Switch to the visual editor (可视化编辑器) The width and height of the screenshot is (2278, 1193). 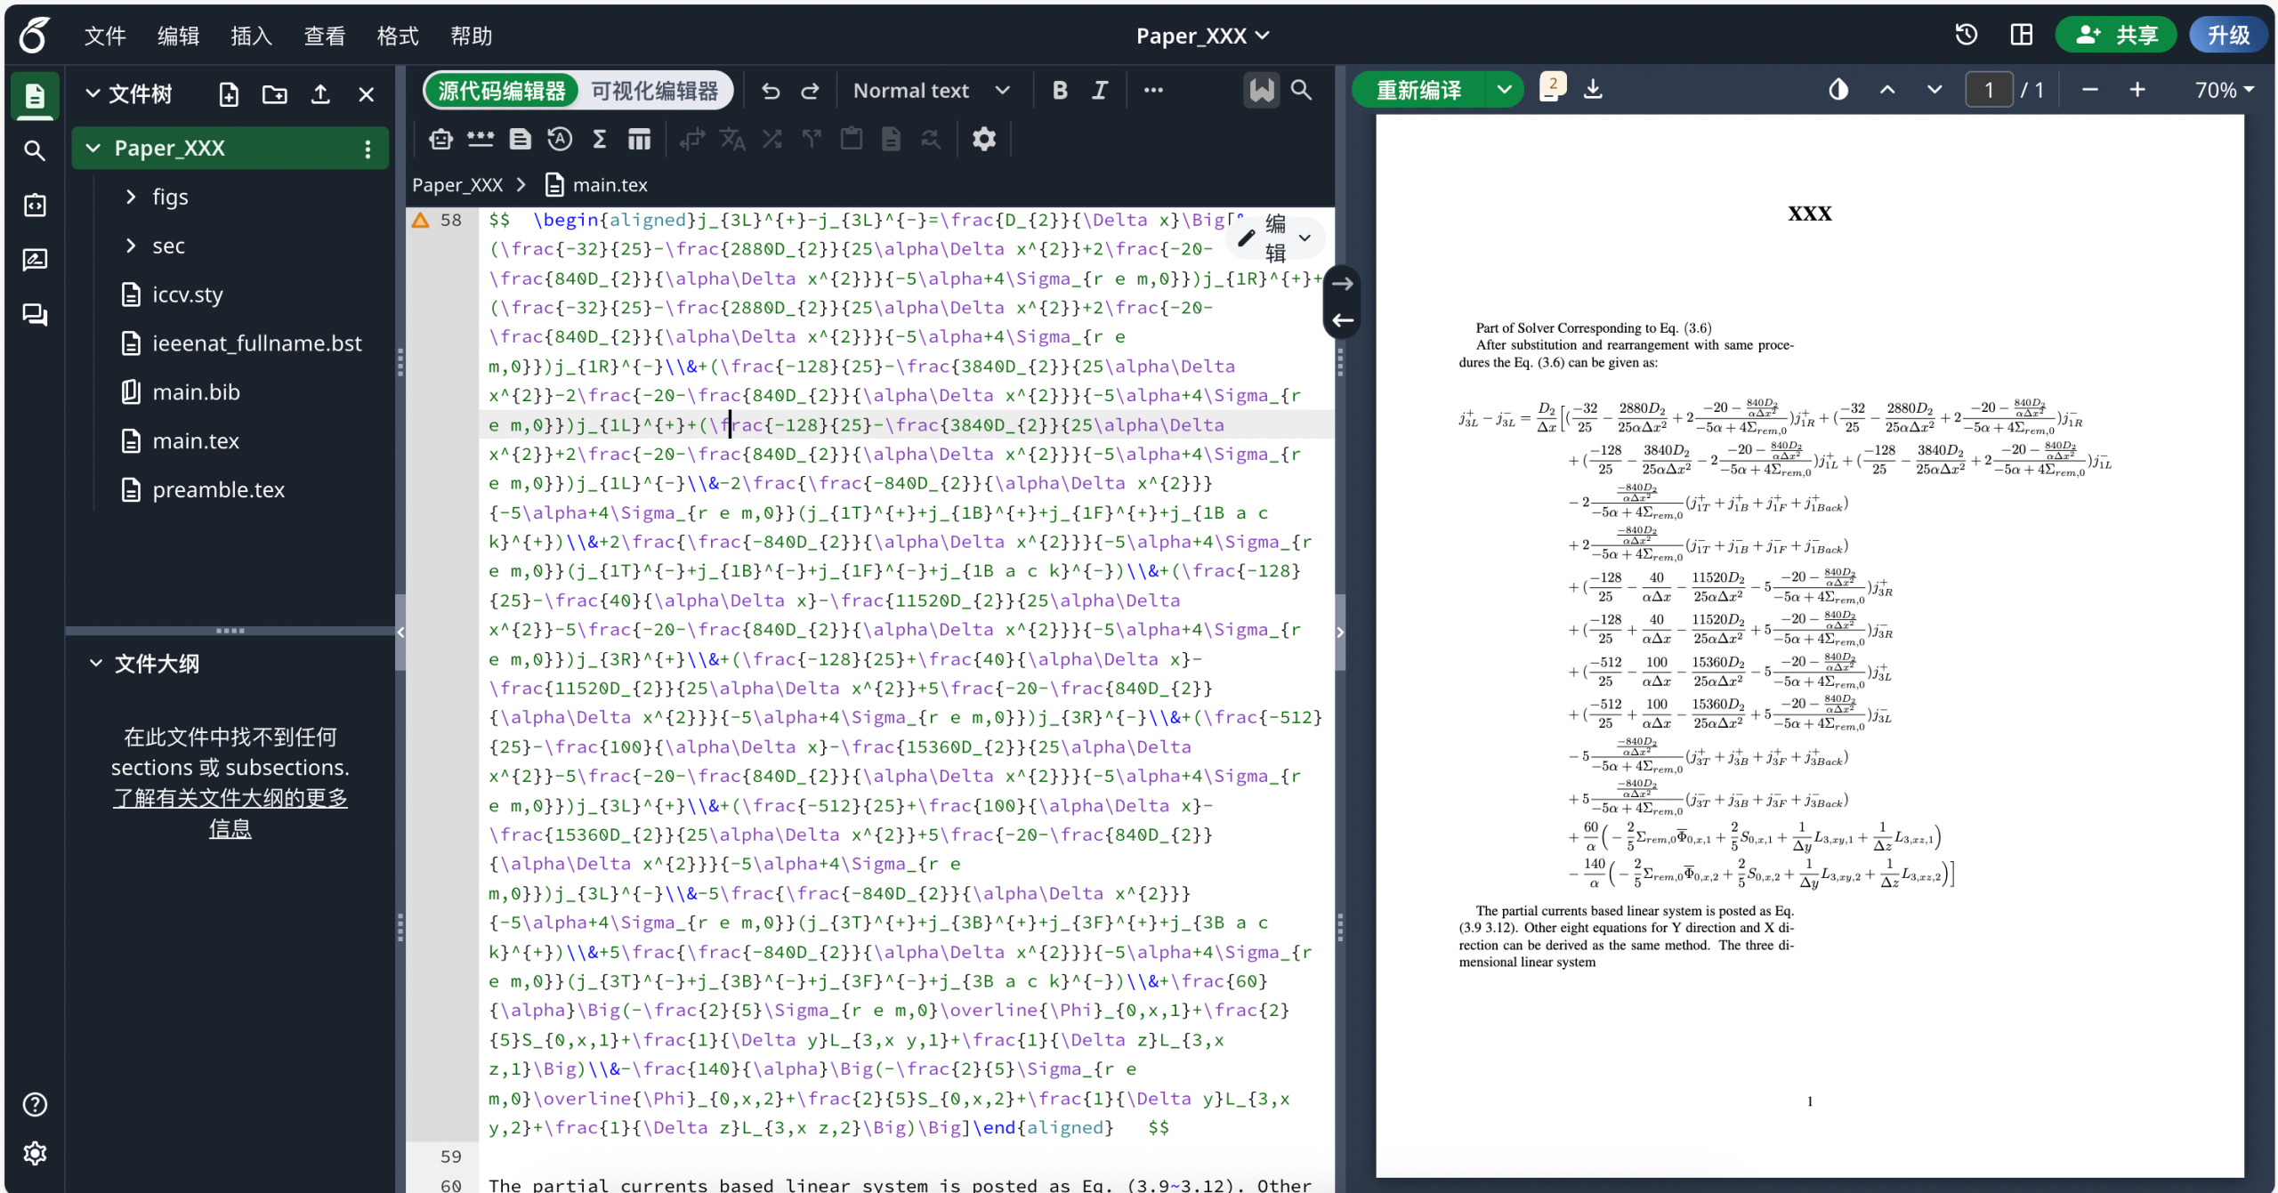[654, 91]
